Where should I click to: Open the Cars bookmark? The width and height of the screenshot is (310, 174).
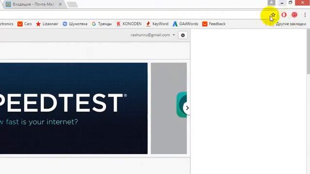25,24
